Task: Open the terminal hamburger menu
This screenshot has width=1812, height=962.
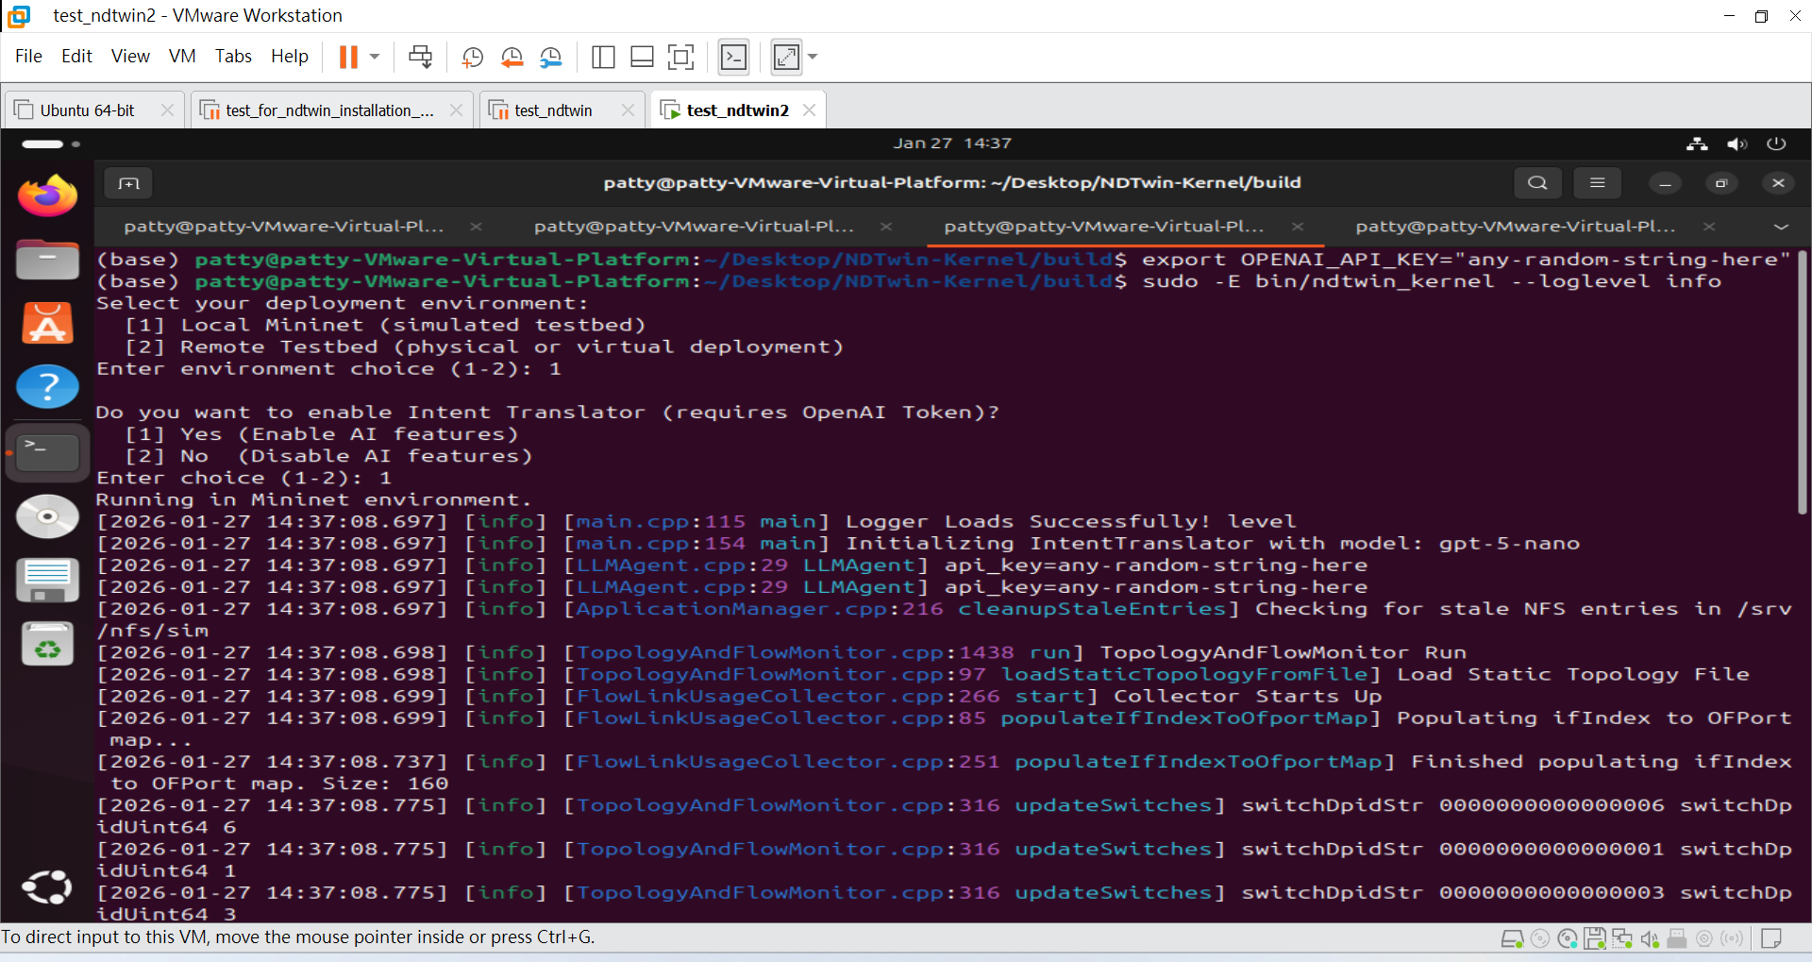Action: click(1597, 183)
